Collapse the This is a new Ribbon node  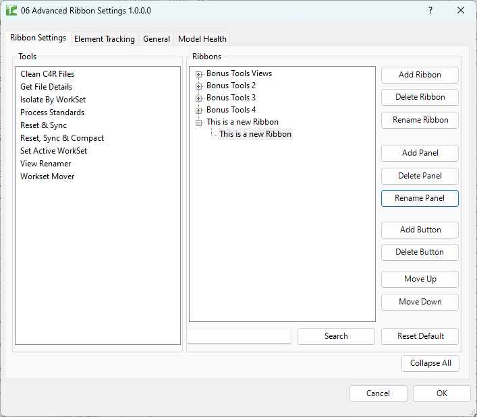click(x=199, y=123)
